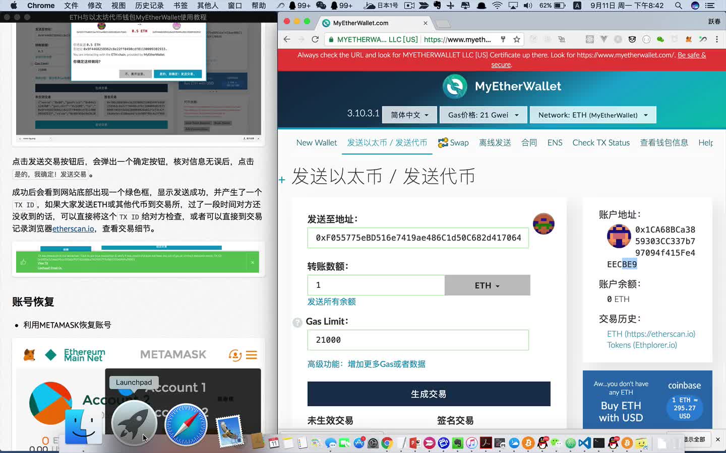Click the panda extension icon in Chrome toolbar
The width and height of the screenshot is (726, 453).
click(x=632, y=39)
